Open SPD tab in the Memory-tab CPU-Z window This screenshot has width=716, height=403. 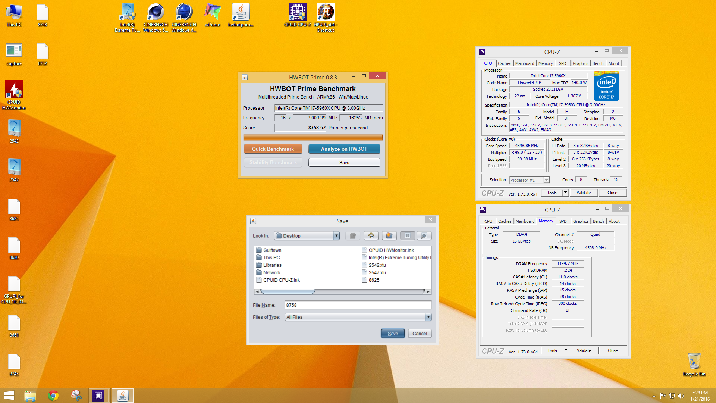coord(563,221)
